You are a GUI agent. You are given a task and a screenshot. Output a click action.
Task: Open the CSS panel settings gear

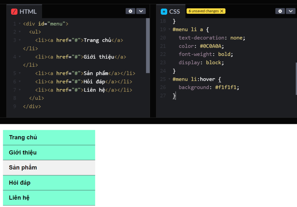(x=280, y=11)
